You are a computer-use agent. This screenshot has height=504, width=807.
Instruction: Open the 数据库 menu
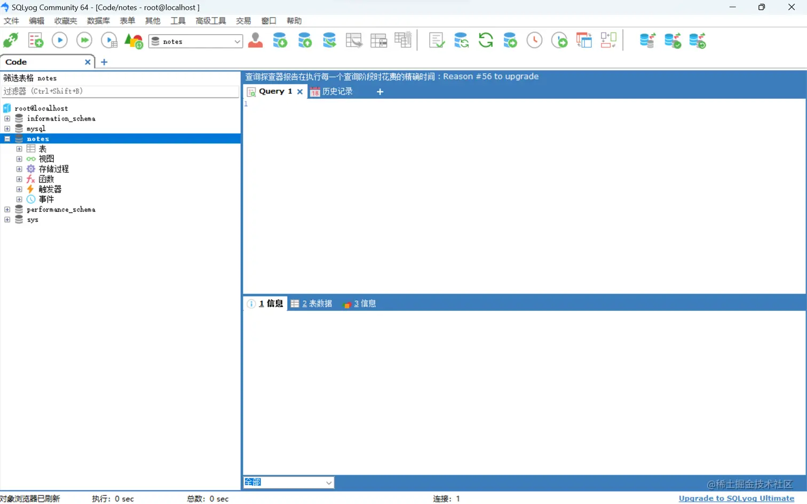coord(98,21)
